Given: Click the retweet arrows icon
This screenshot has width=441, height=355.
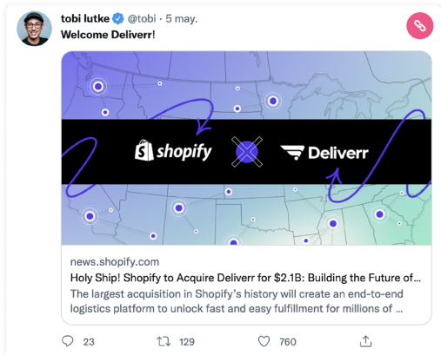Looking at the screenshot, I should coord(164,341).
